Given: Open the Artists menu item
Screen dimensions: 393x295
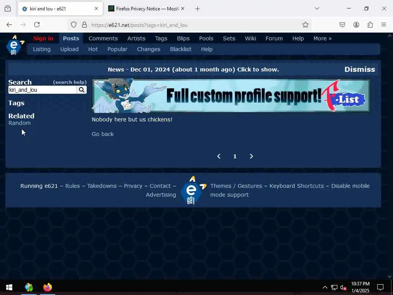Looking at the screenshot, I should [x=136, y=38].
